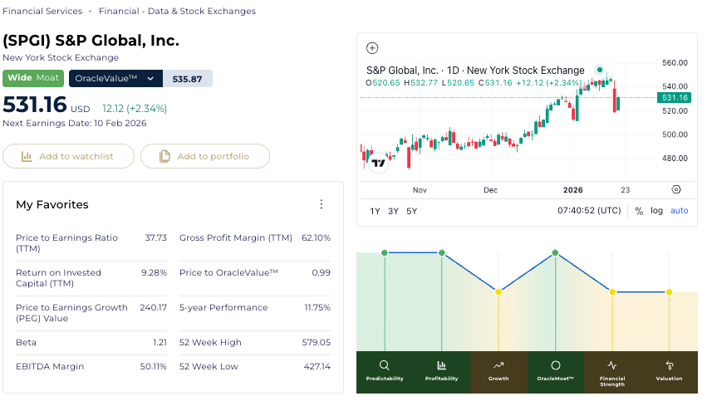Select the Financial Strength pulse icon
This screenshot has height=401, width=712.
click(612, 365)
